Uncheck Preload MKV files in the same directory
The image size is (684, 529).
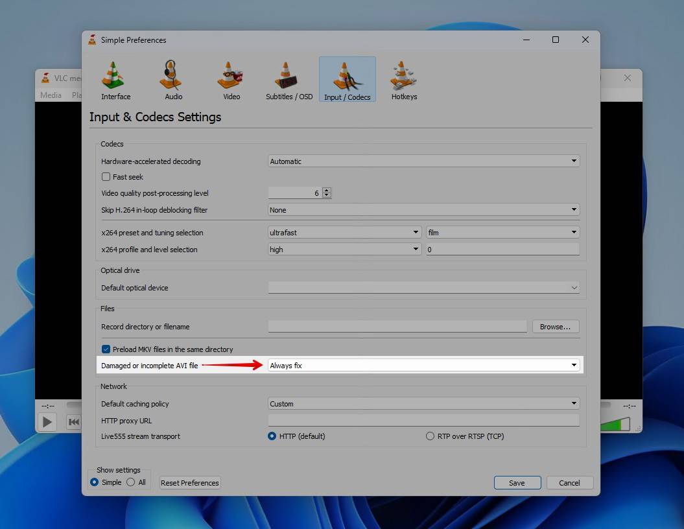coord(106,349)
